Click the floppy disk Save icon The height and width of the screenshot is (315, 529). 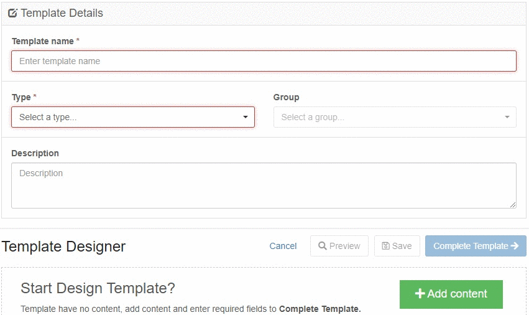tap(386, 246)
